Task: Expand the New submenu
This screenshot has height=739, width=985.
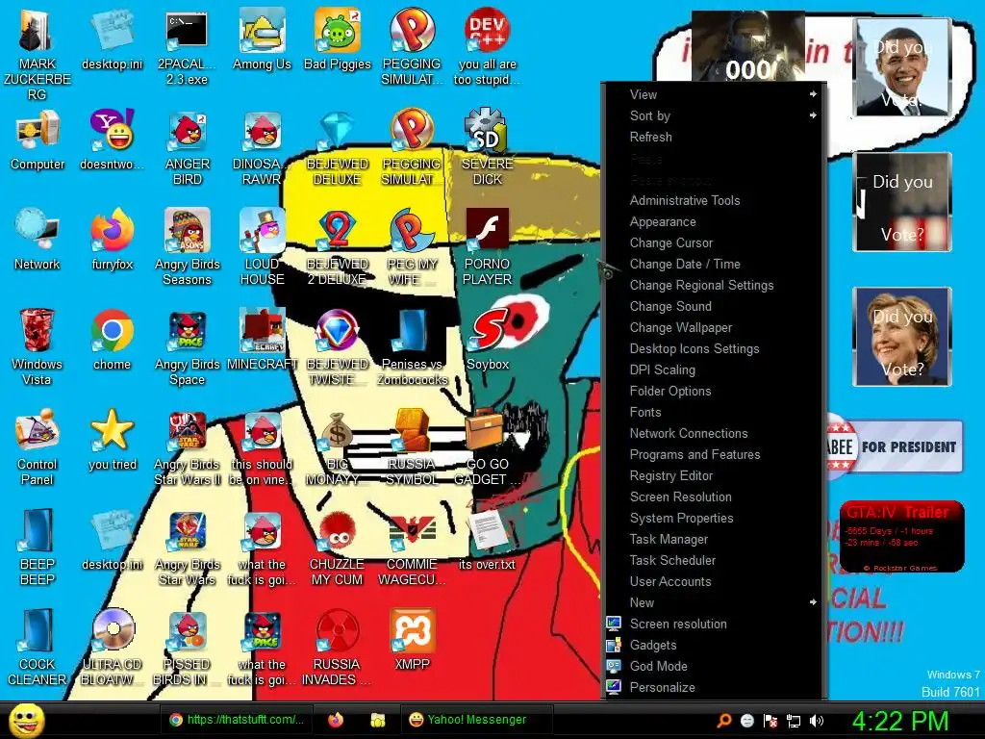Action: click(x=714, y=602)
